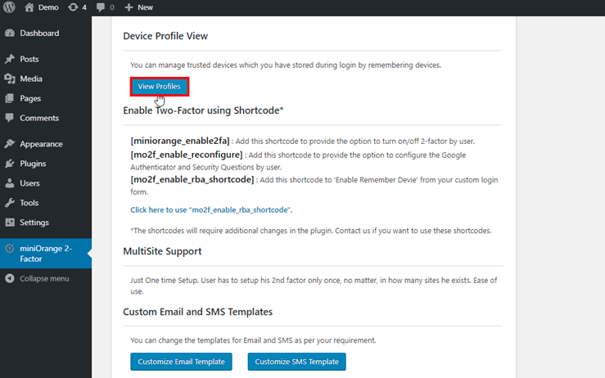The image size is (605, 378).
Task: Click the Plugins plug icon
Action: tap(10, 164)
